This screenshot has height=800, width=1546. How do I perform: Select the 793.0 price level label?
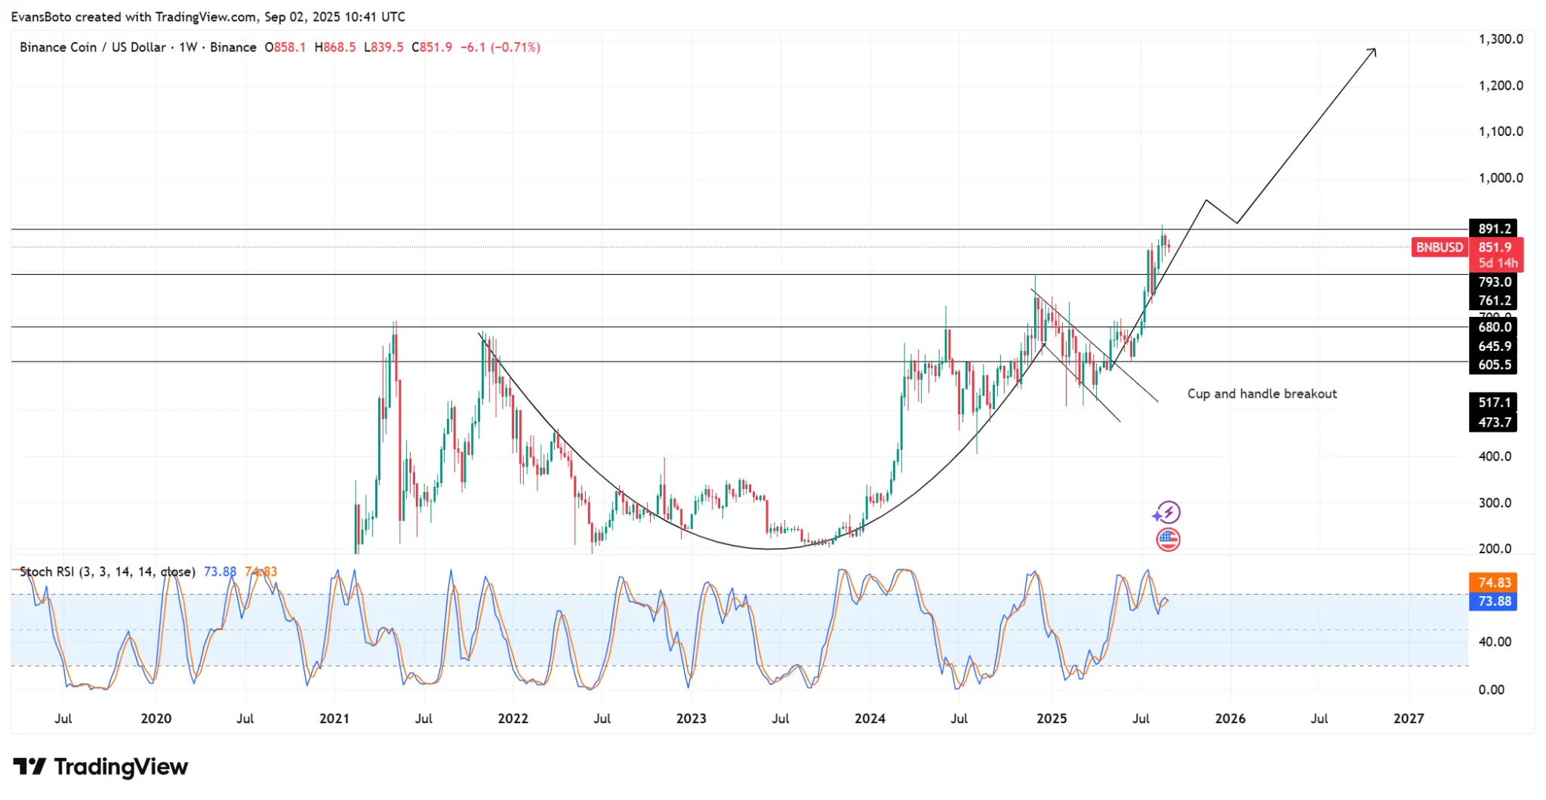[1495, 282]
